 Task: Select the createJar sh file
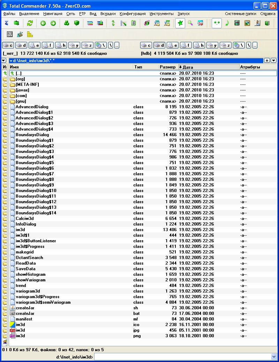click(x=143, y=308)
